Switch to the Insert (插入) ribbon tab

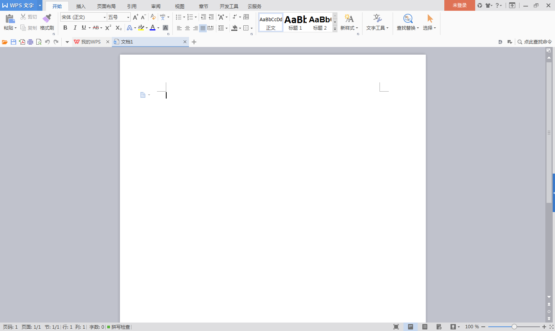[81, 6]
